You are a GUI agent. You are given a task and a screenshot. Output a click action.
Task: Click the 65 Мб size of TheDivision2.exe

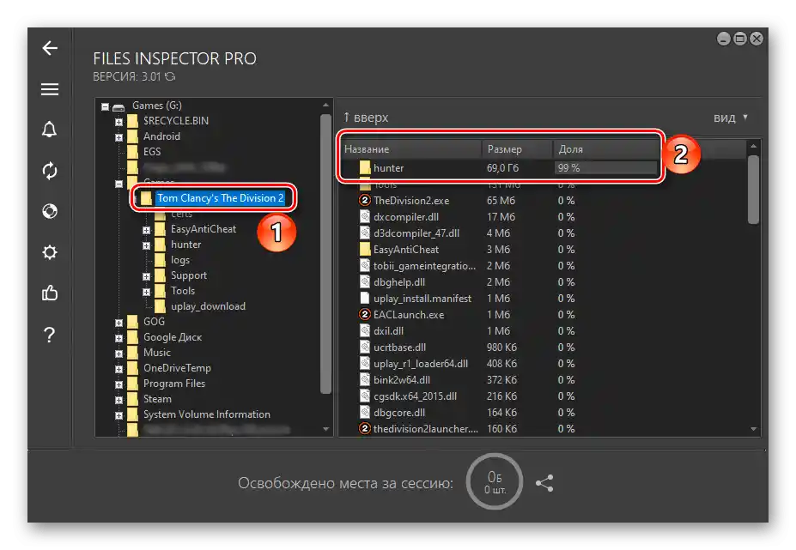click(501, 201)
